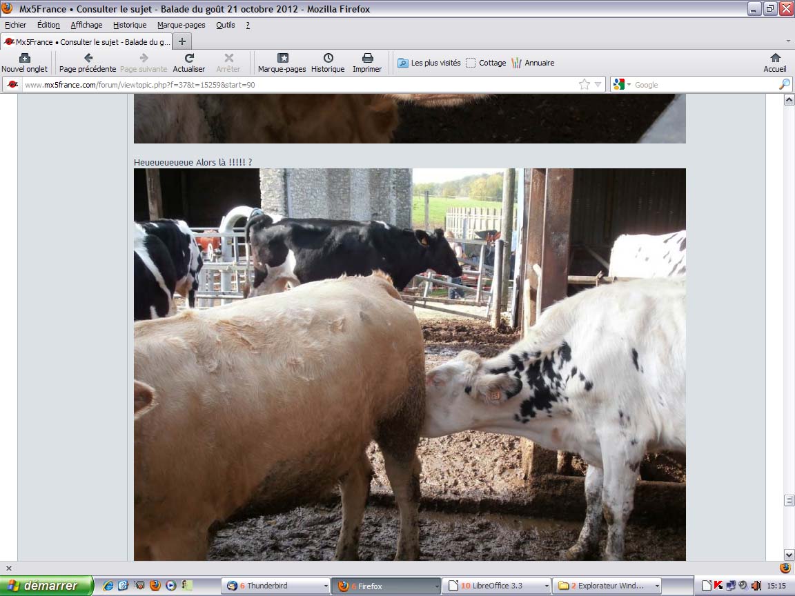The image size is (795, 596).
Task: Click the site favicon in the address bar
Action: coord(12,85)
